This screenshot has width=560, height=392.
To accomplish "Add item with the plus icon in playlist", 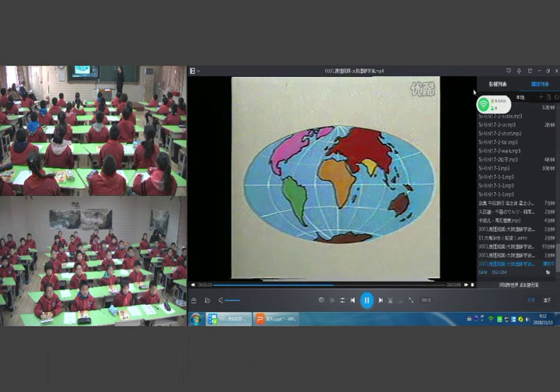I will [541, 97].
